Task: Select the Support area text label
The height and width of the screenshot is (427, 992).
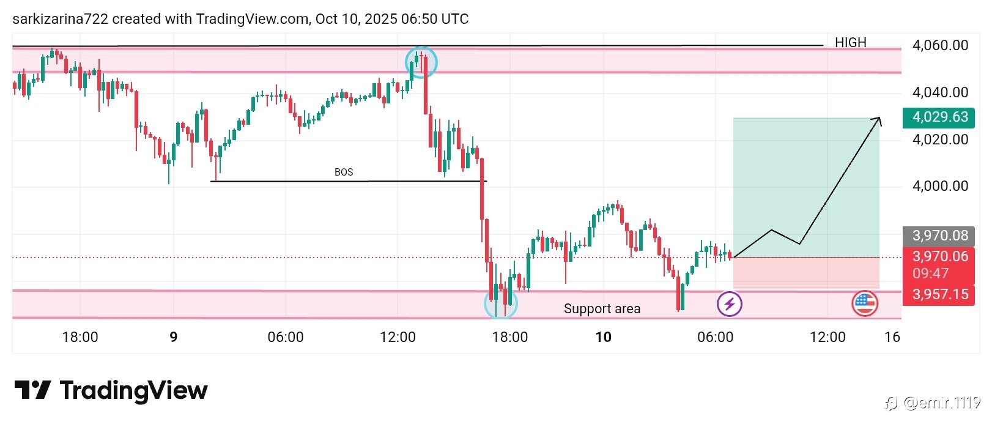Action: pos(602,308)
